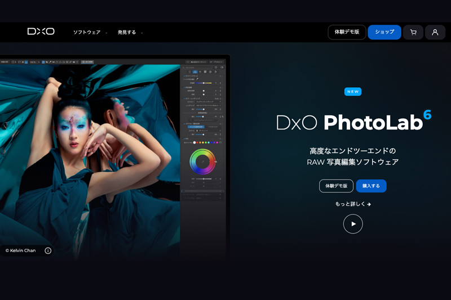The height and width of the screenshot is (300, 451).
Task: Click the blue ショップ button
Action: pos(384,32)
